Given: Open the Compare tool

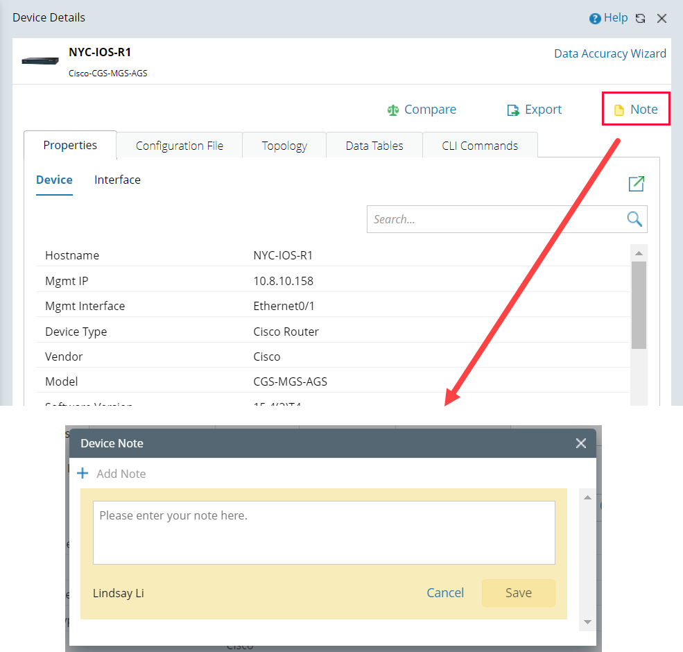Looking at the screenshot, I should (x=422, y=110).
